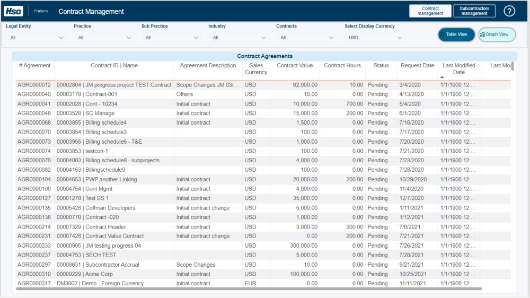
Task: Sort by Last Modified Date header
Action: click(x=458, y=68)
